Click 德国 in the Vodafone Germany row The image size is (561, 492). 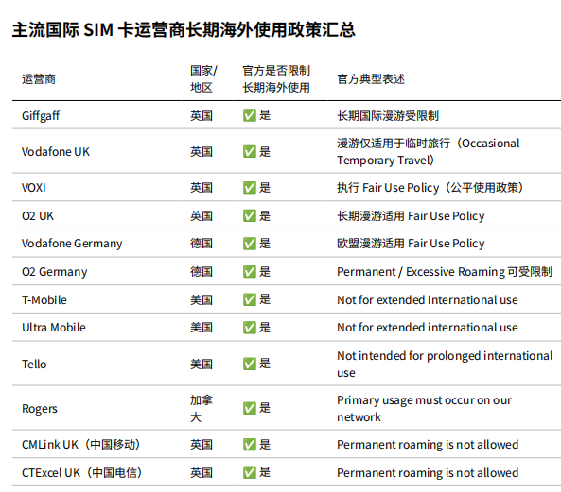tap(202, 244)
